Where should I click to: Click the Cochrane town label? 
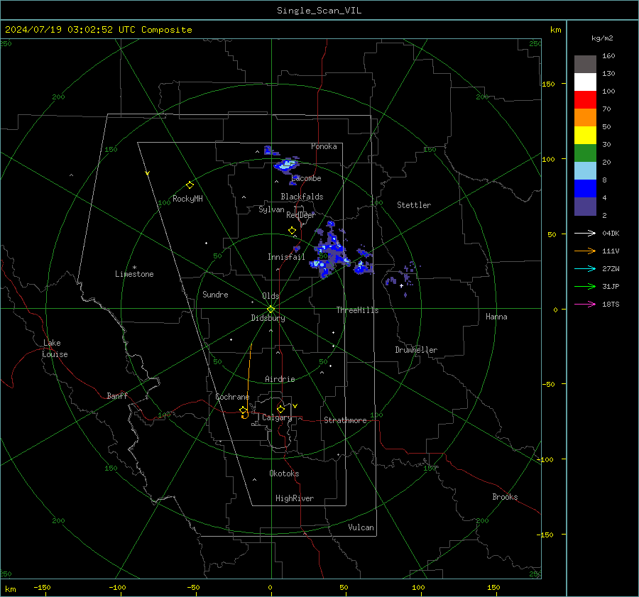(x=232, y=397)
